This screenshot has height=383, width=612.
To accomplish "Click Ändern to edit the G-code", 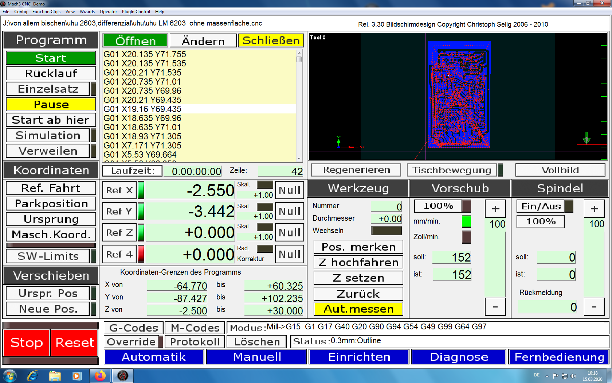I will [x=203, y=40].
